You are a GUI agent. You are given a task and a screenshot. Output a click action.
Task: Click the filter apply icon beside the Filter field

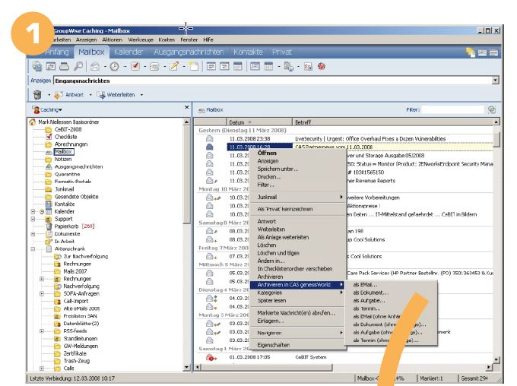(x=492, y=109)
